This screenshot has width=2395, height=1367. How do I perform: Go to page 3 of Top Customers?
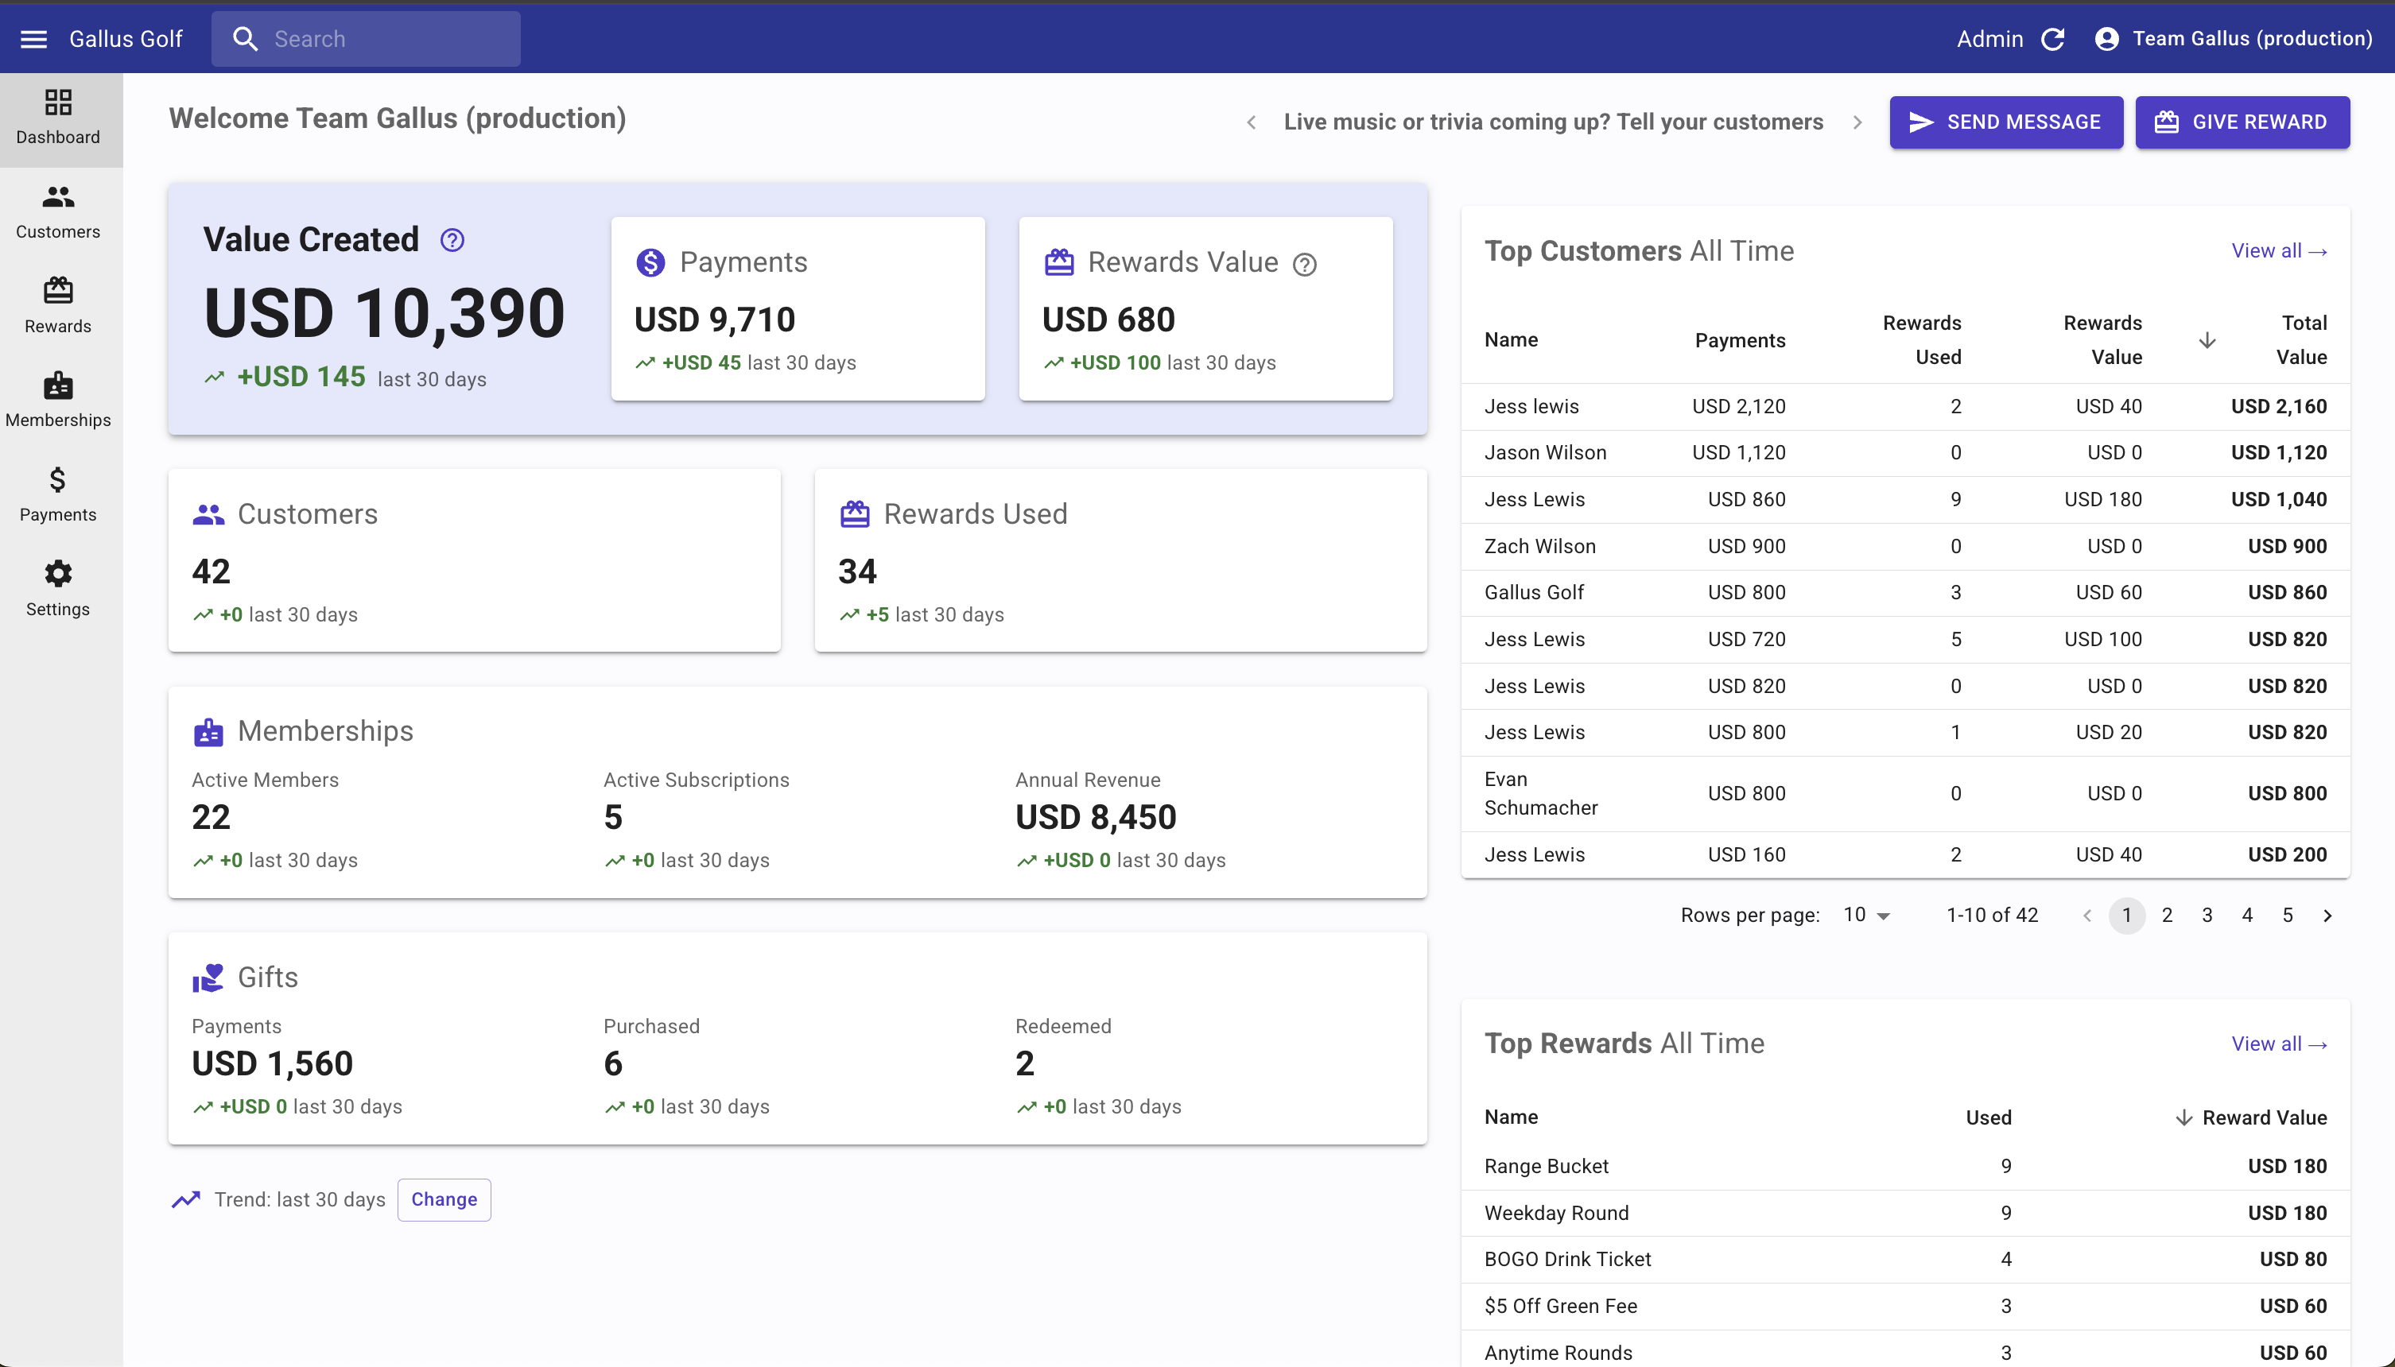pyautogui.click(x=2207, y=916)
